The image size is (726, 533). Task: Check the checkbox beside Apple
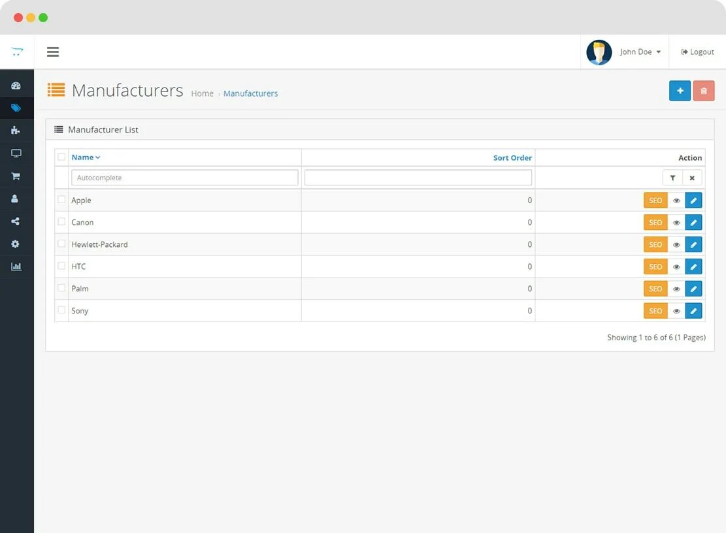(61, 200)
